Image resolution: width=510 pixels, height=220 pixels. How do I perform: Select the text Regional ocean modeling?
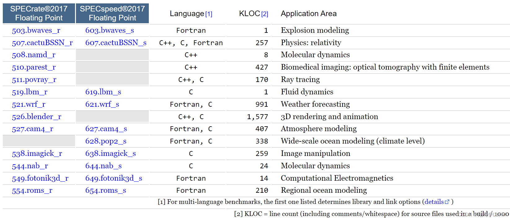[324, 190]
